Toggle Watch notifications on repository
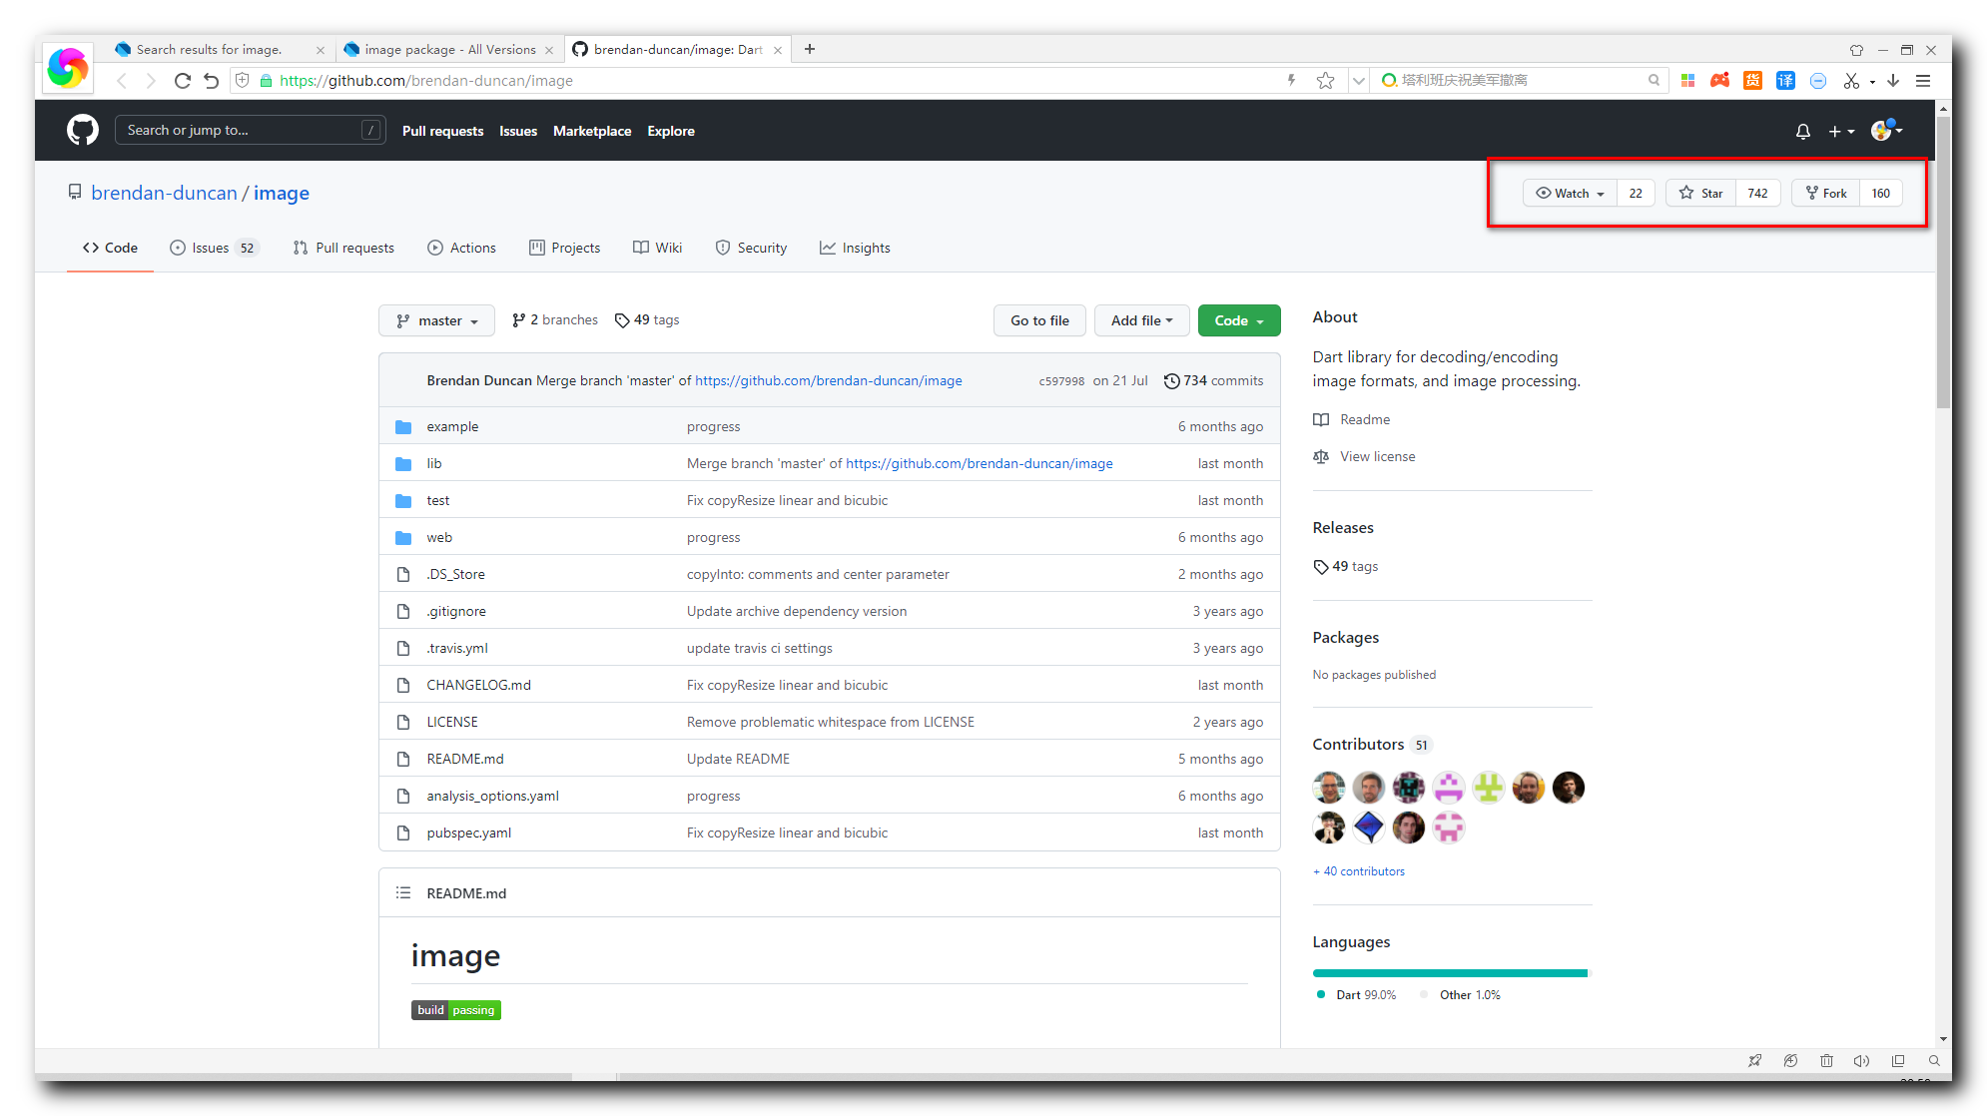 [1570, 193]
